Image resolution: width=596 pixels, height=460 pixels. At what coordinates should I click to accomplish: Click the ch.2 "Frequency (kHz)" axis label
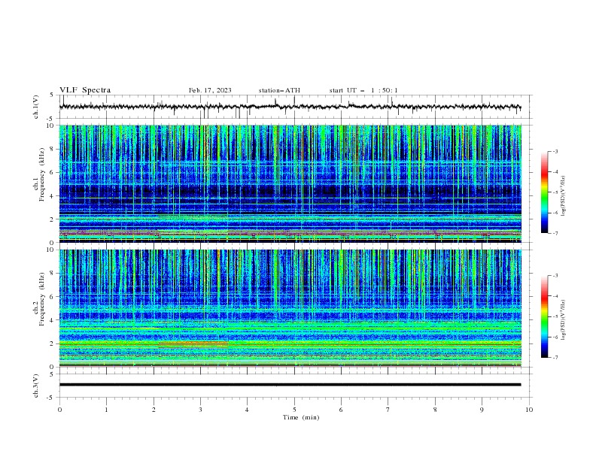click(x=42, y=299)
